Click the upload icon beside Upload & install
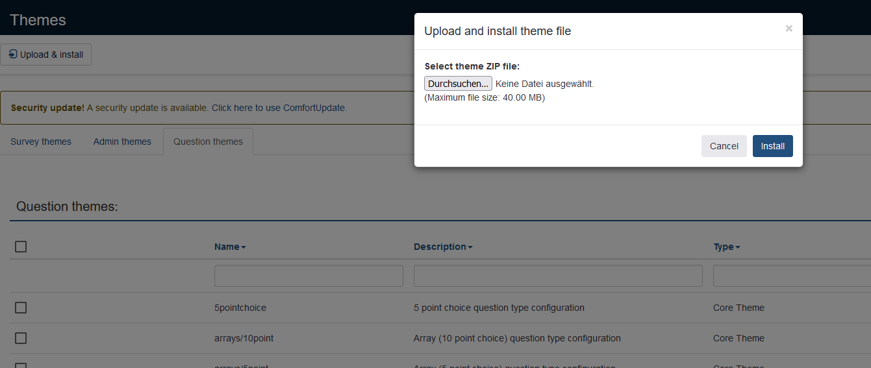 pyautogui.click(x=12, y=55)
